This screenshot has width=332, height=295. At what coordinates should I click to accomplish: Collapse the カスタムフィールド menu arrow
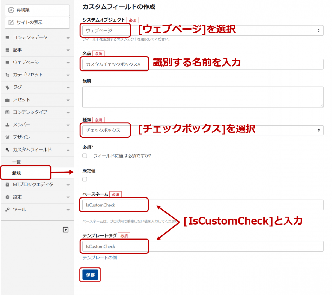tap(68, 150)
